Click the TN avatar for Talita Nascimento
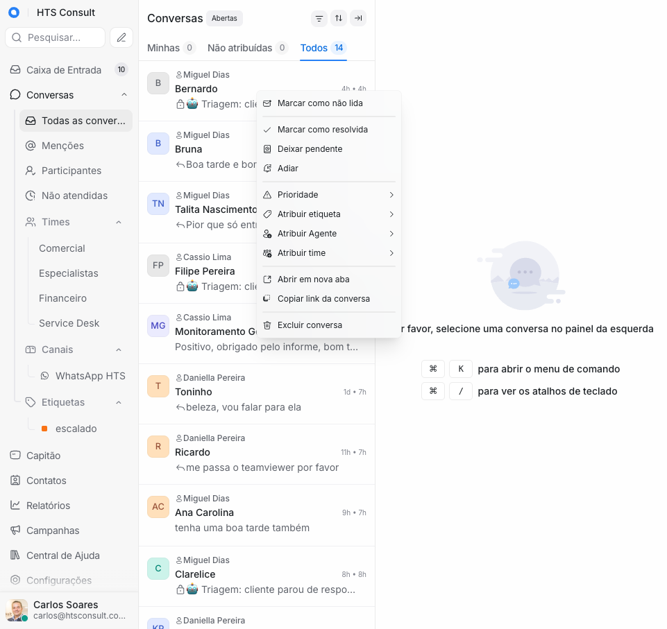This screenshot has width=667, height=629. pyautogui.click(x=158, y=204)
